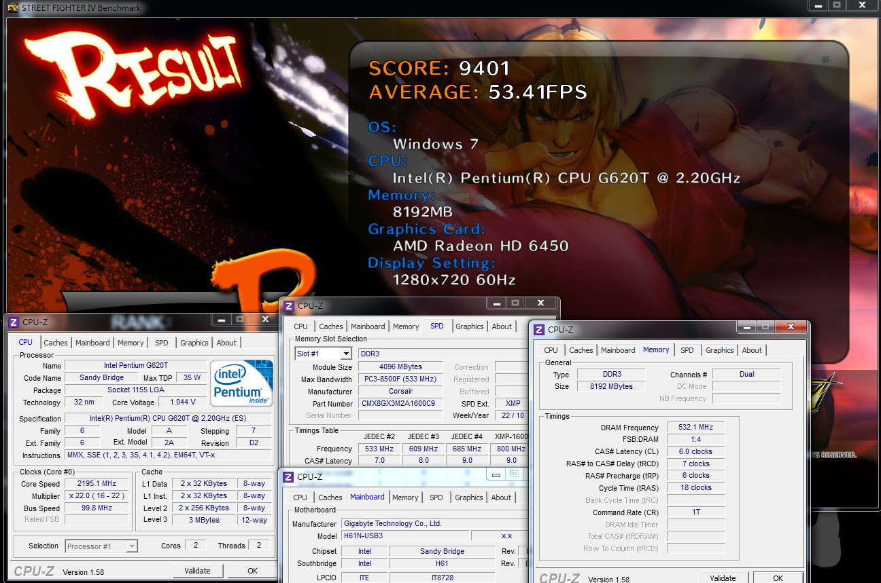Open Memory tab in the Mainboard window

coord(405,497)
